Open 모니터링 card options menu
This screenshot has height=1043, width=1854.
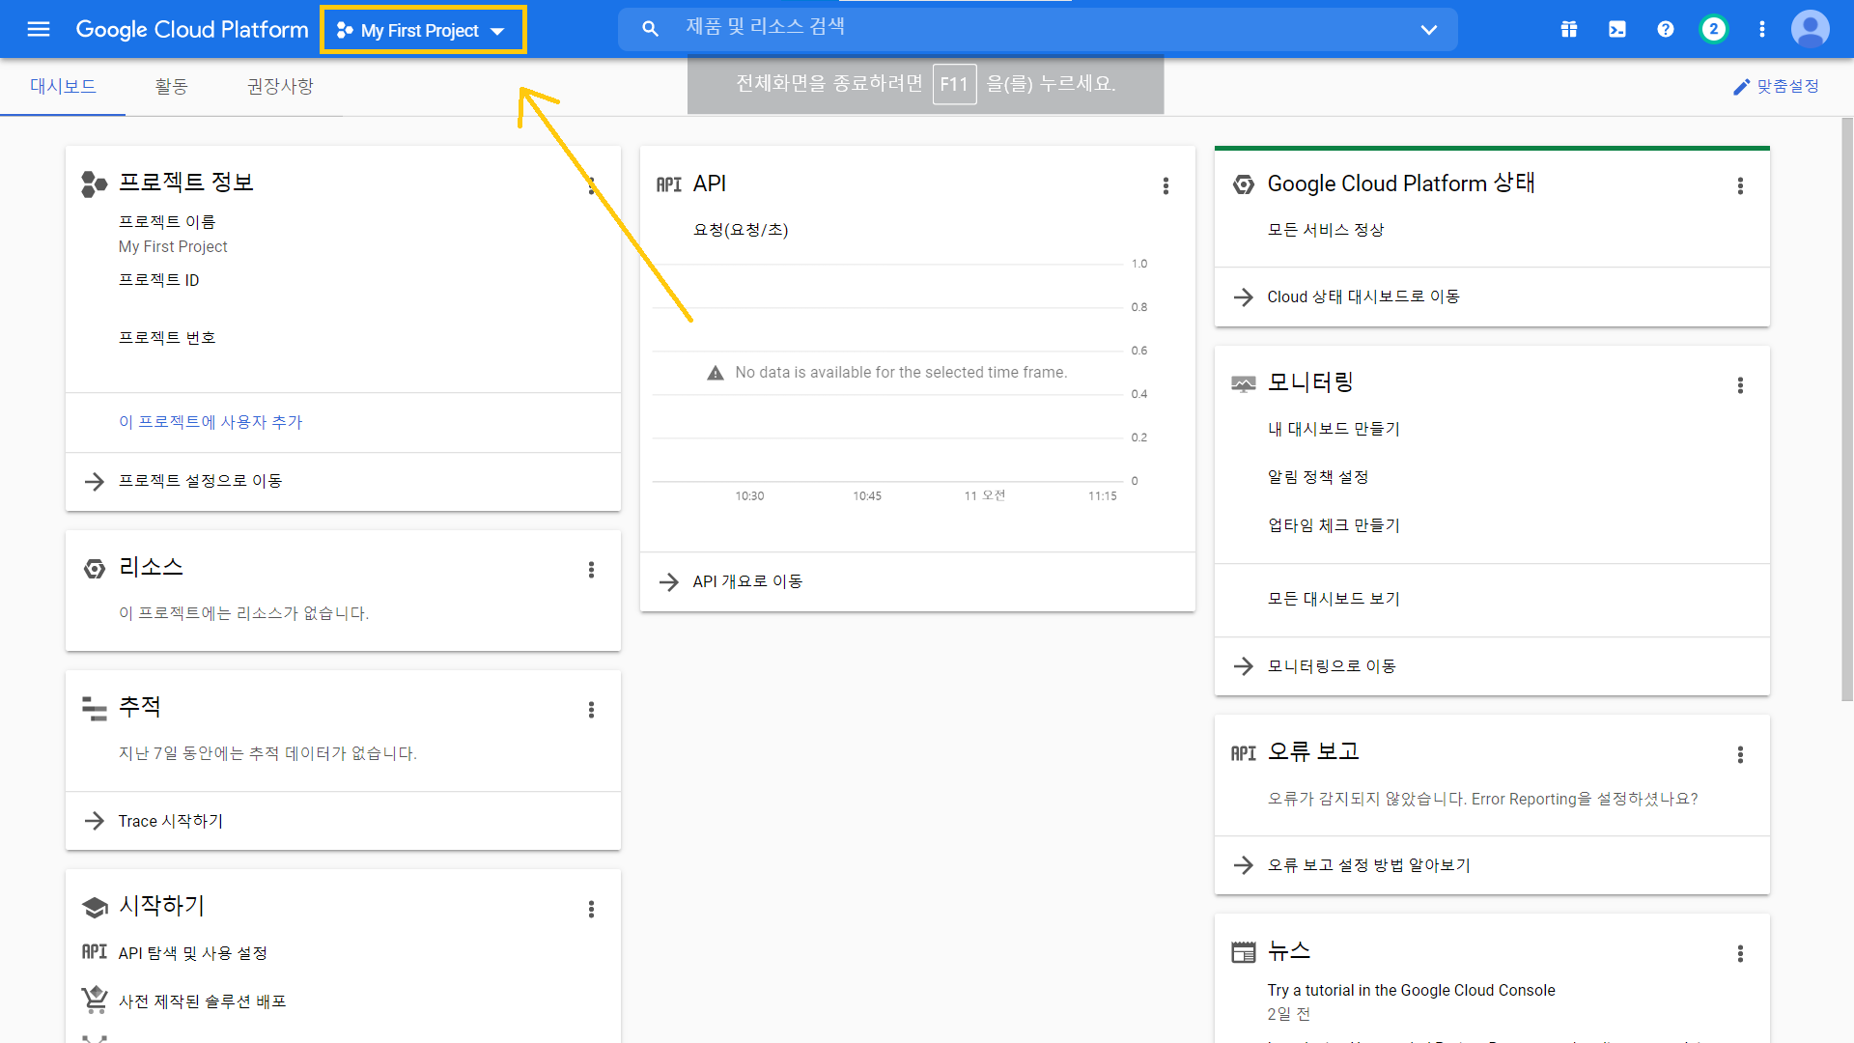(x=1740, y=385)
